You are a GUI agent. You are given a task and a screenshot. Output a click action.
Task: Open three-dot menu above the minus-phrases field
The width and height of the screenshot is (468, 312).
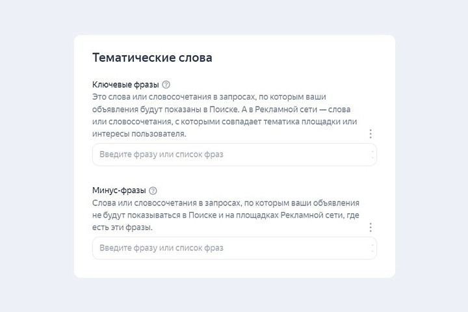[x=370, y=227]
